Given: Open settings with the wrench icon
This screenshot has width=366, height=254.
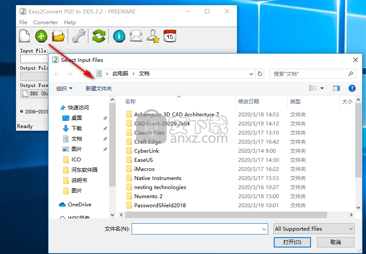Looking at the screenshot, I should 78,36.
